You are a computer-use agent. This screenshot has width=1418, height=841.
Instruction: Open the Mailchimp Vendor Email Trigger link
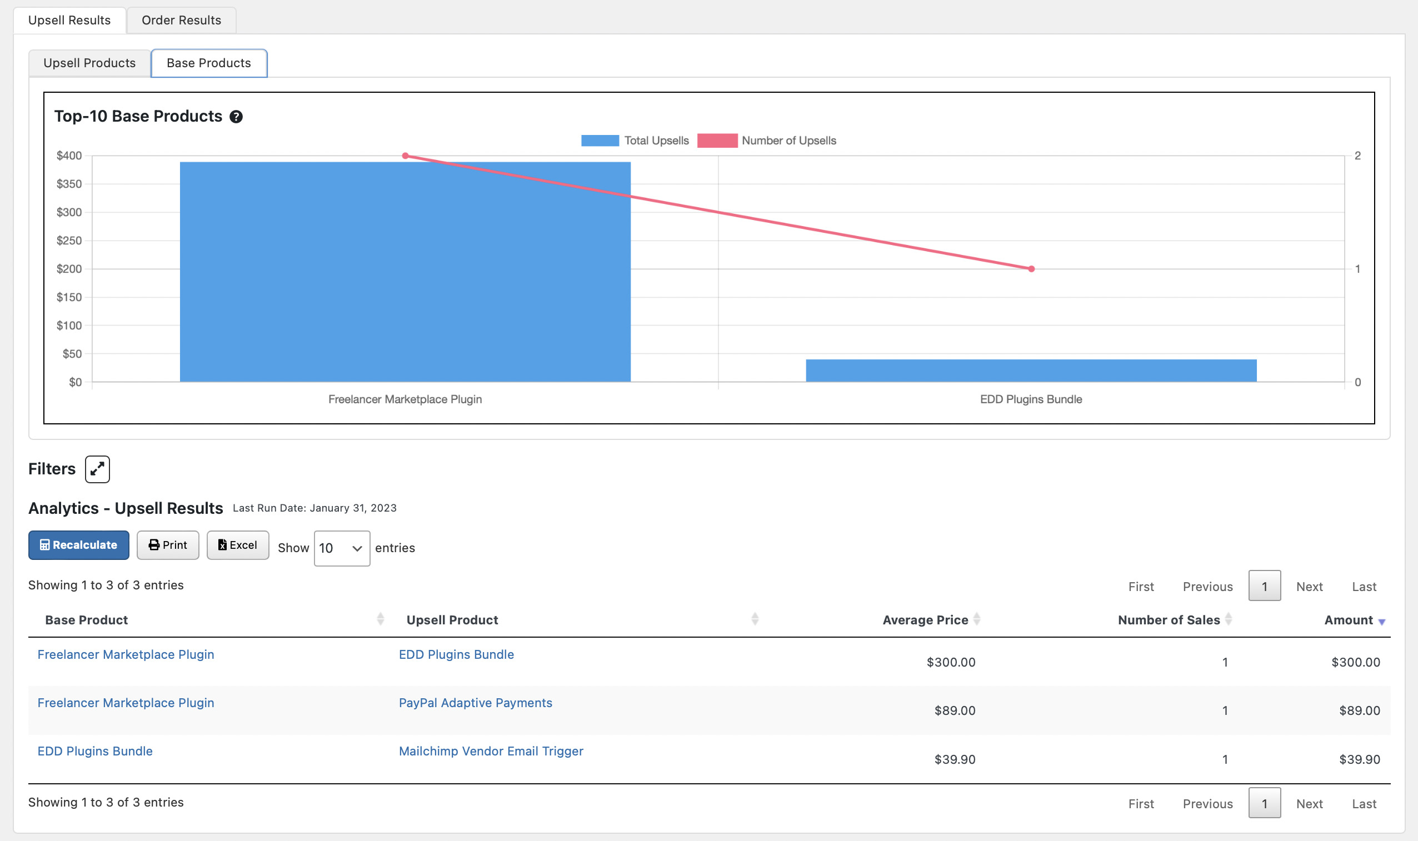coord(491,751)
